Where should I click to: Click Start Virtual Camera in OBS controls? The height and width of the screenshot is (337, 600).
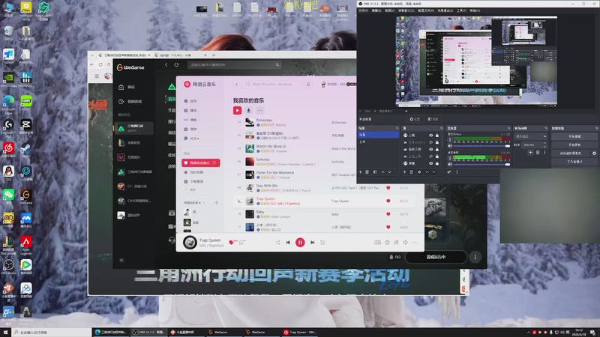[x=571, y=154]
